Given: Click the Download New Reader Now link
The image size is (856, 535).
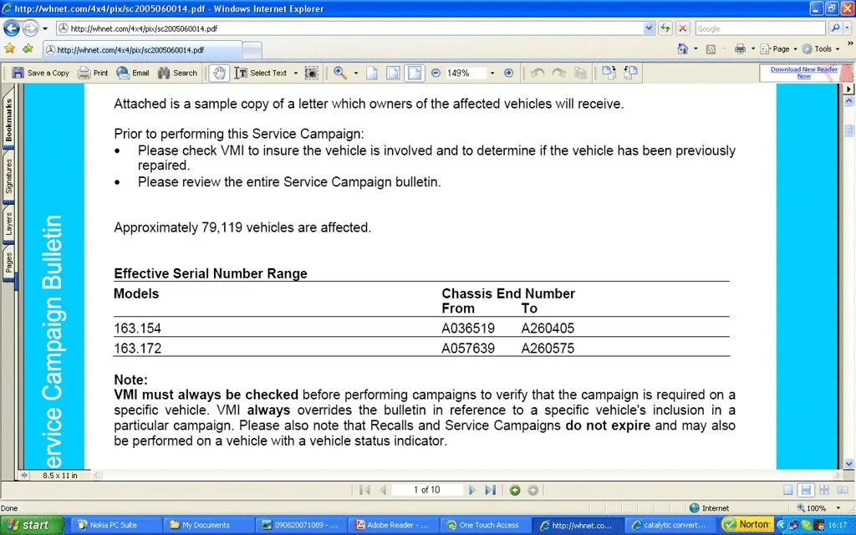Looking at the screenshot, I should tap(803, 73).
